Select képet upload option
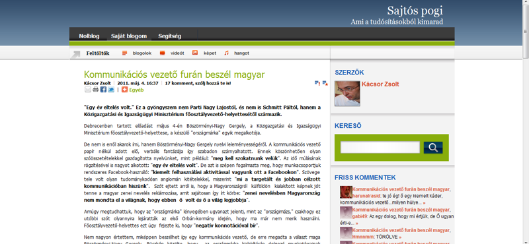 [x=210, y=53]
